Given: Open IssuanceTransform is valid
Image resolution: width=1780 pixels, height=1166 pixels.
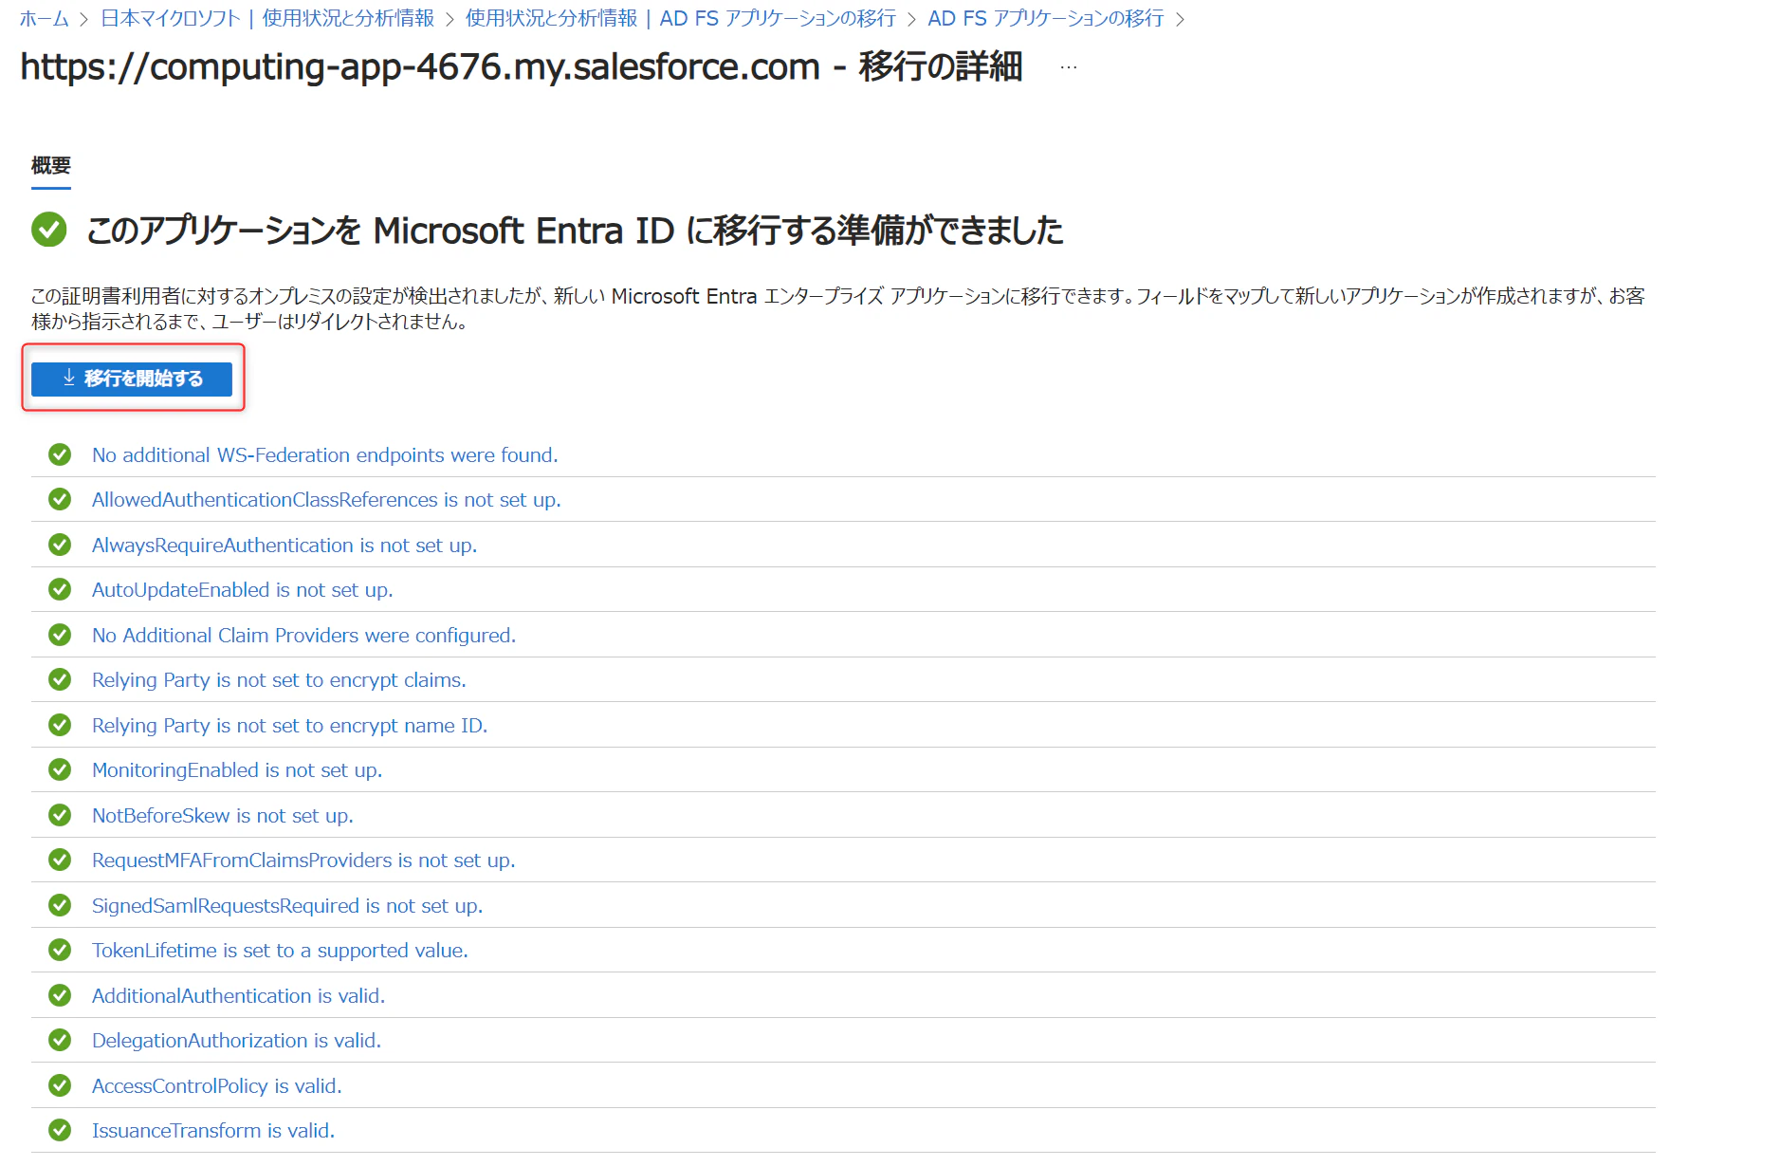Looking at the screenshot, I should [x=213, y=1131].
